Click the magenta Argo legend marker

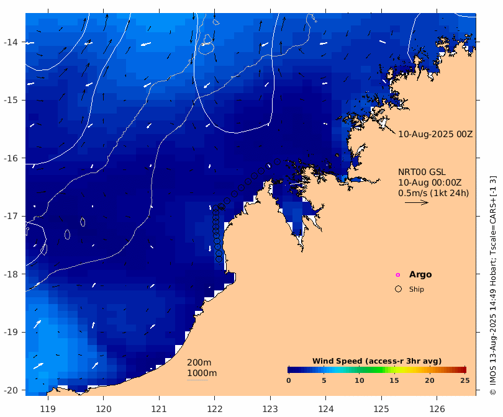[398, 275]
